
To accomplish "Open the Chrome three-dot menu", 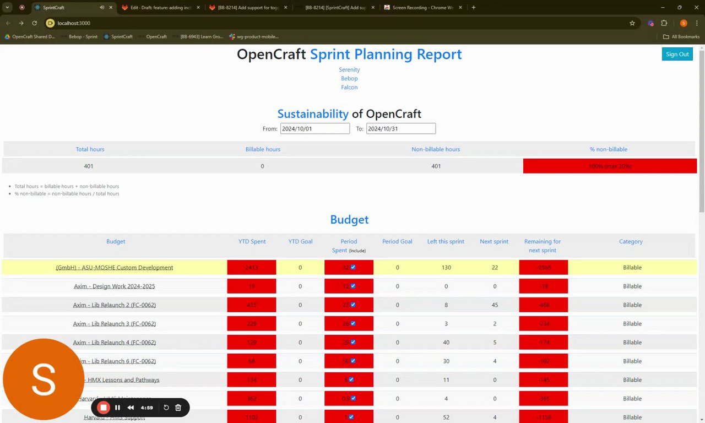I will click(697, 23).
